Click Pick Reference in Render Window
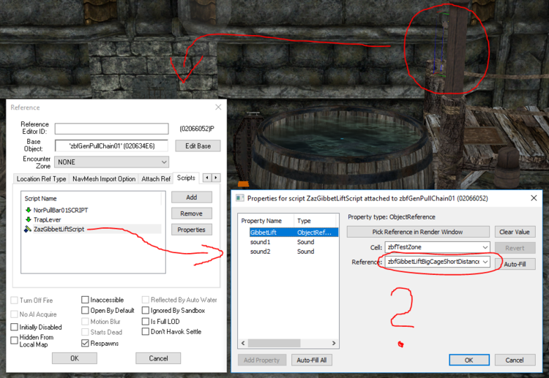549x378 pixels. click(418, 232)
